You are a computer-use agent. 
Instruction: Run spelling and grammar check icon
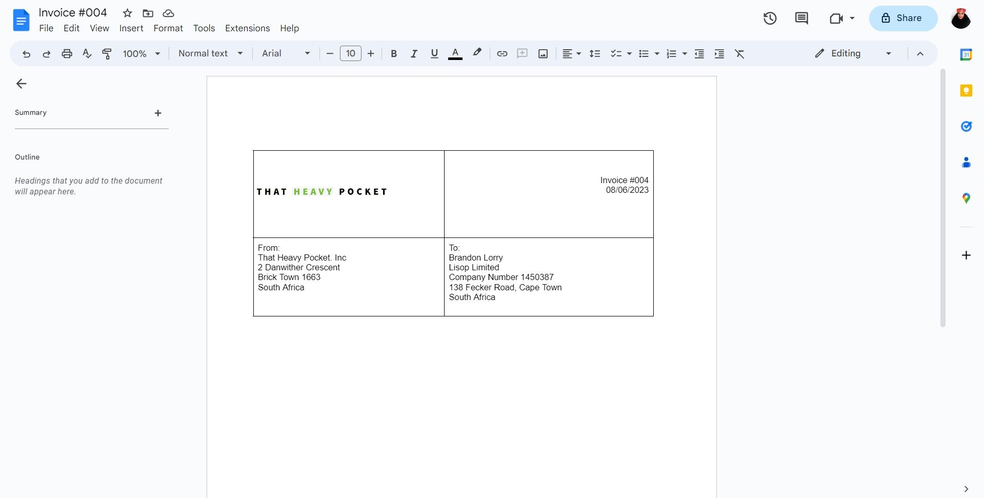pyautogui.click(x=87, y=54)
